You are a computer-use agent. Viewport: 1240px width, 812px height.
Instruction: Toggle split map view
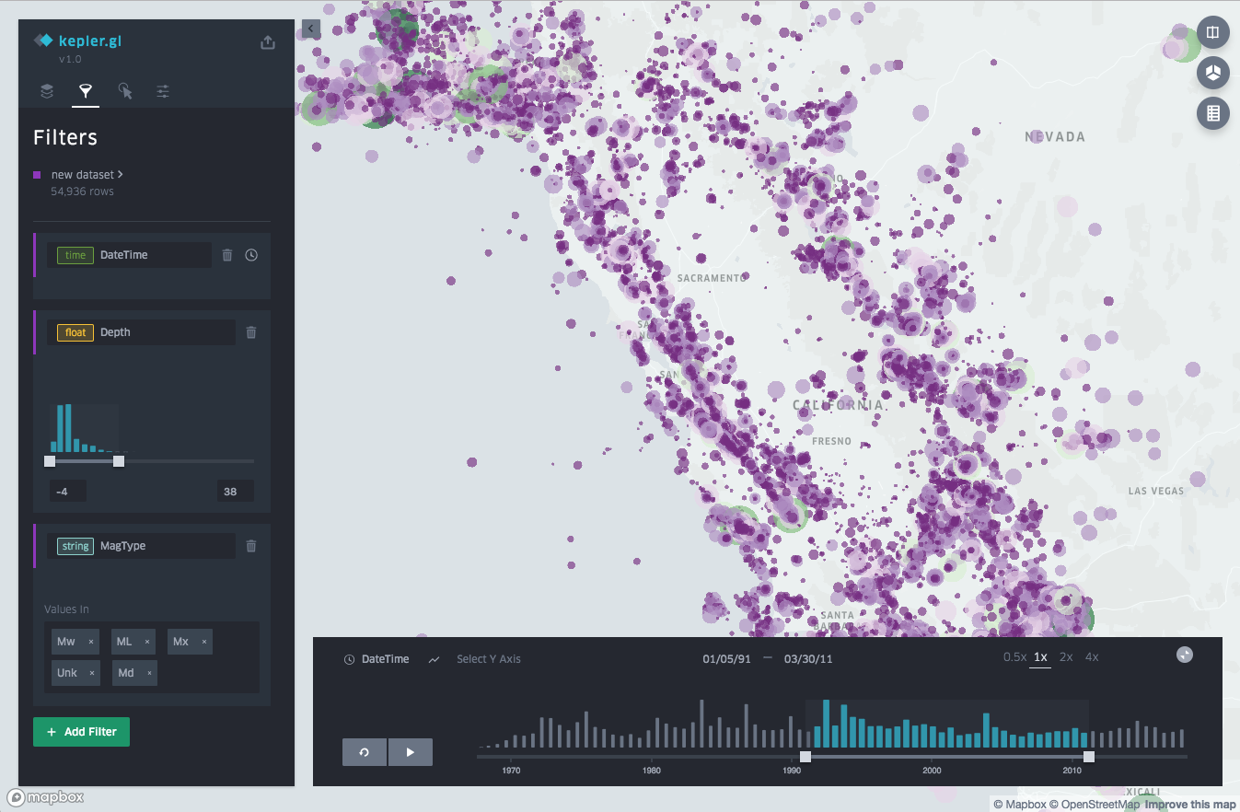1212,33
